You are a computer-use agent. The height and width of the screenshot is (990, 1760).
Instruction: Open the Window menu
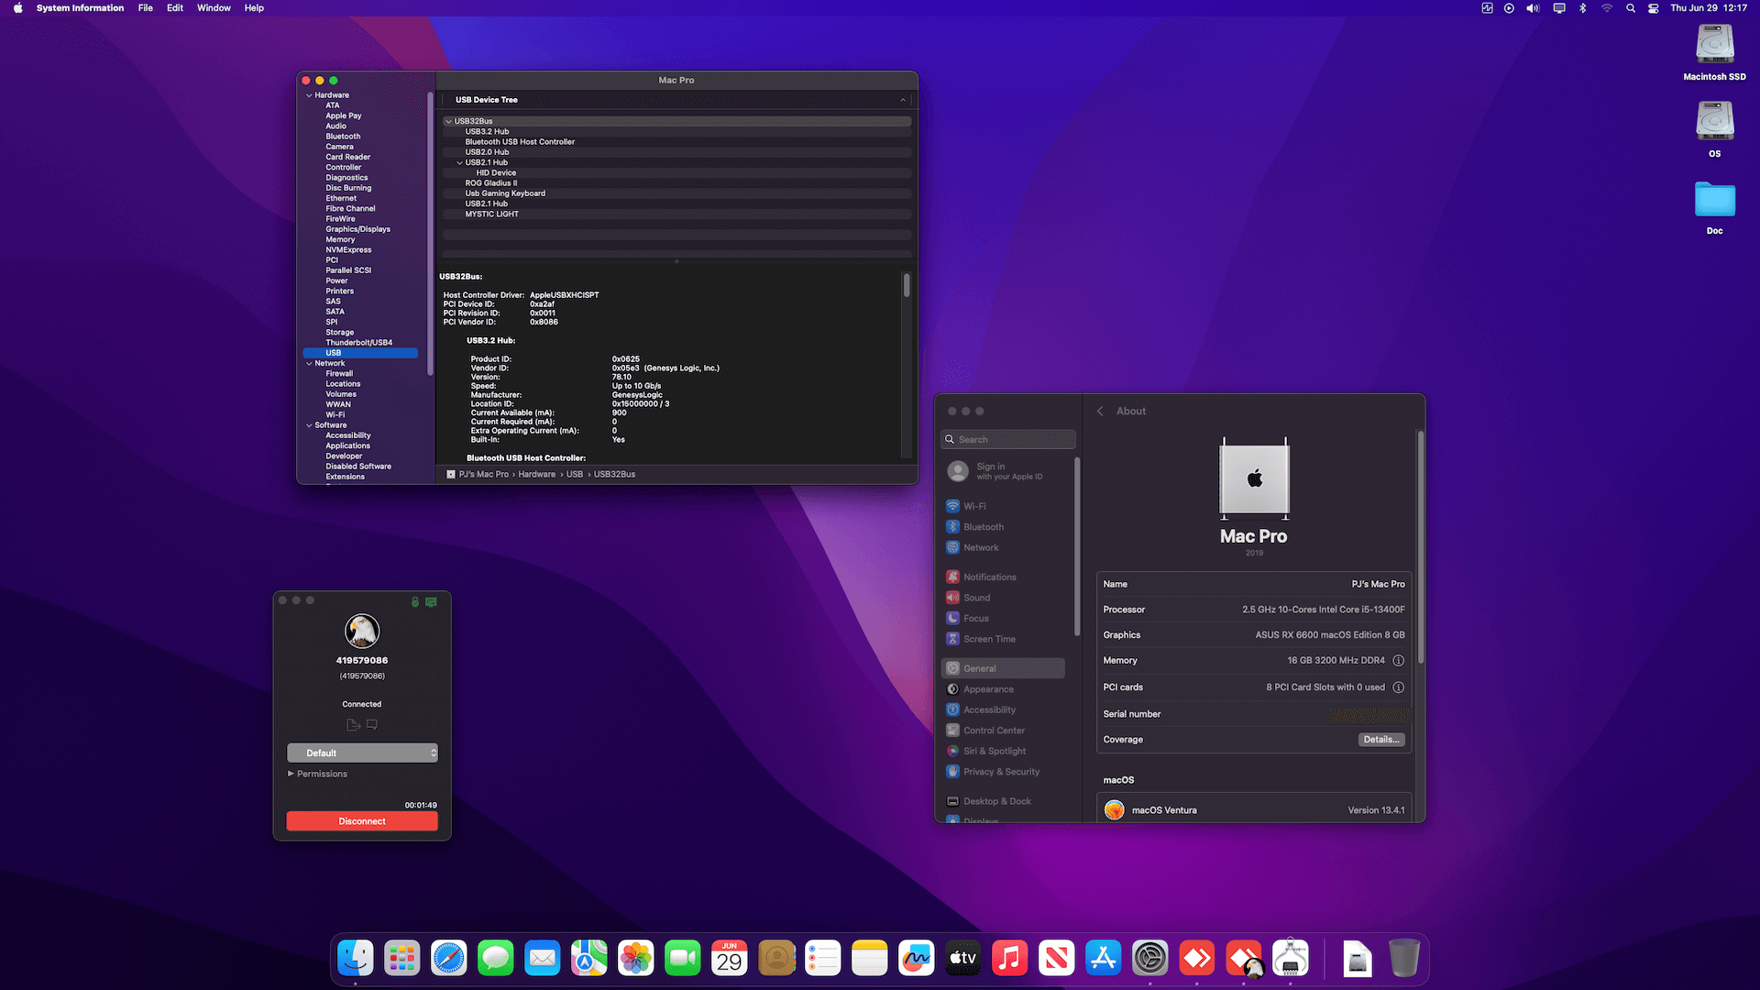tap(214, 8)
